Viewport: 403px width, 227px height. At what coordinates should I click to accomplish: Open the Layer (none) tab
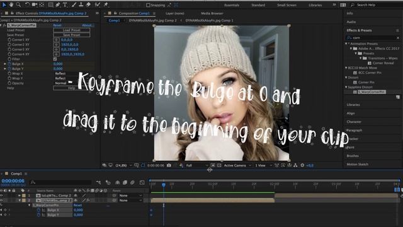(x=175, y=13)
